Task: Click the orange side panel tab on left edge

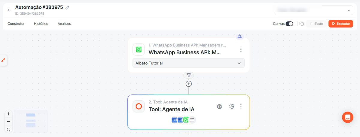Action: click(3, 61)
